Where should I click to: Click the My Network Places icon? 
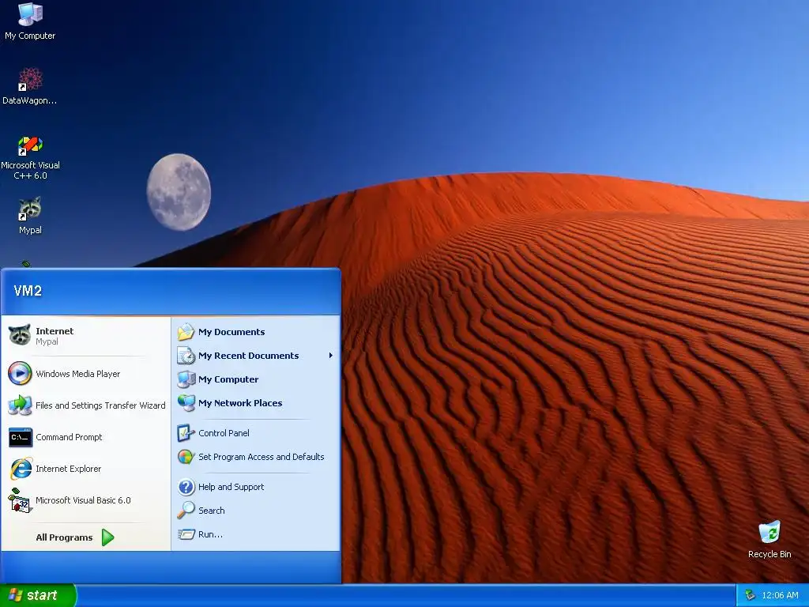(x=186, y=403)
